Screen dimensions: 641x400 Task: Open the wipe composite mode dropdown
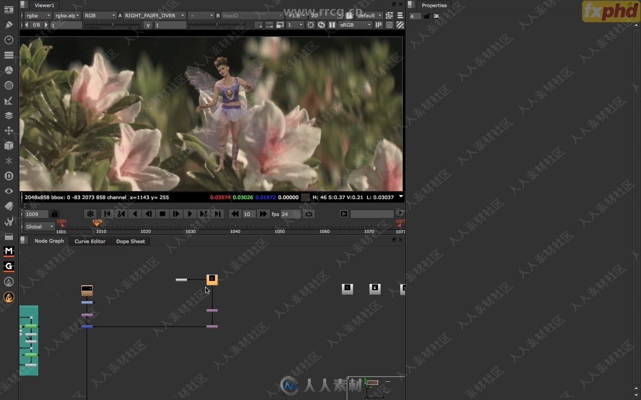pos(202,16)
